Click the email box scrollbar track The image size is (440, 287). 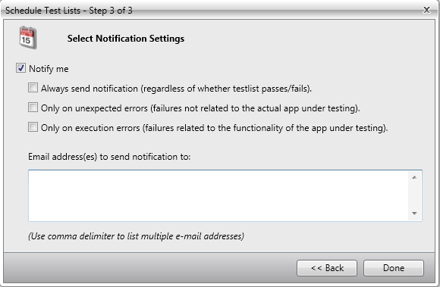414,195
